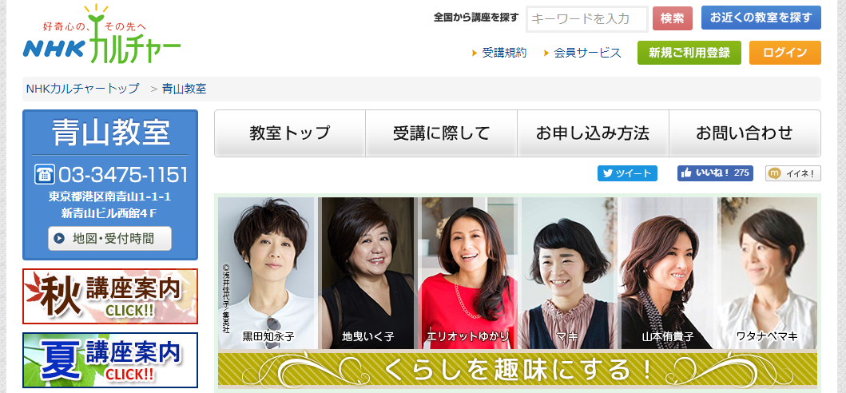Click the orange ログイン button
This screenshot has width=846, height=393.
click(785, 53)
